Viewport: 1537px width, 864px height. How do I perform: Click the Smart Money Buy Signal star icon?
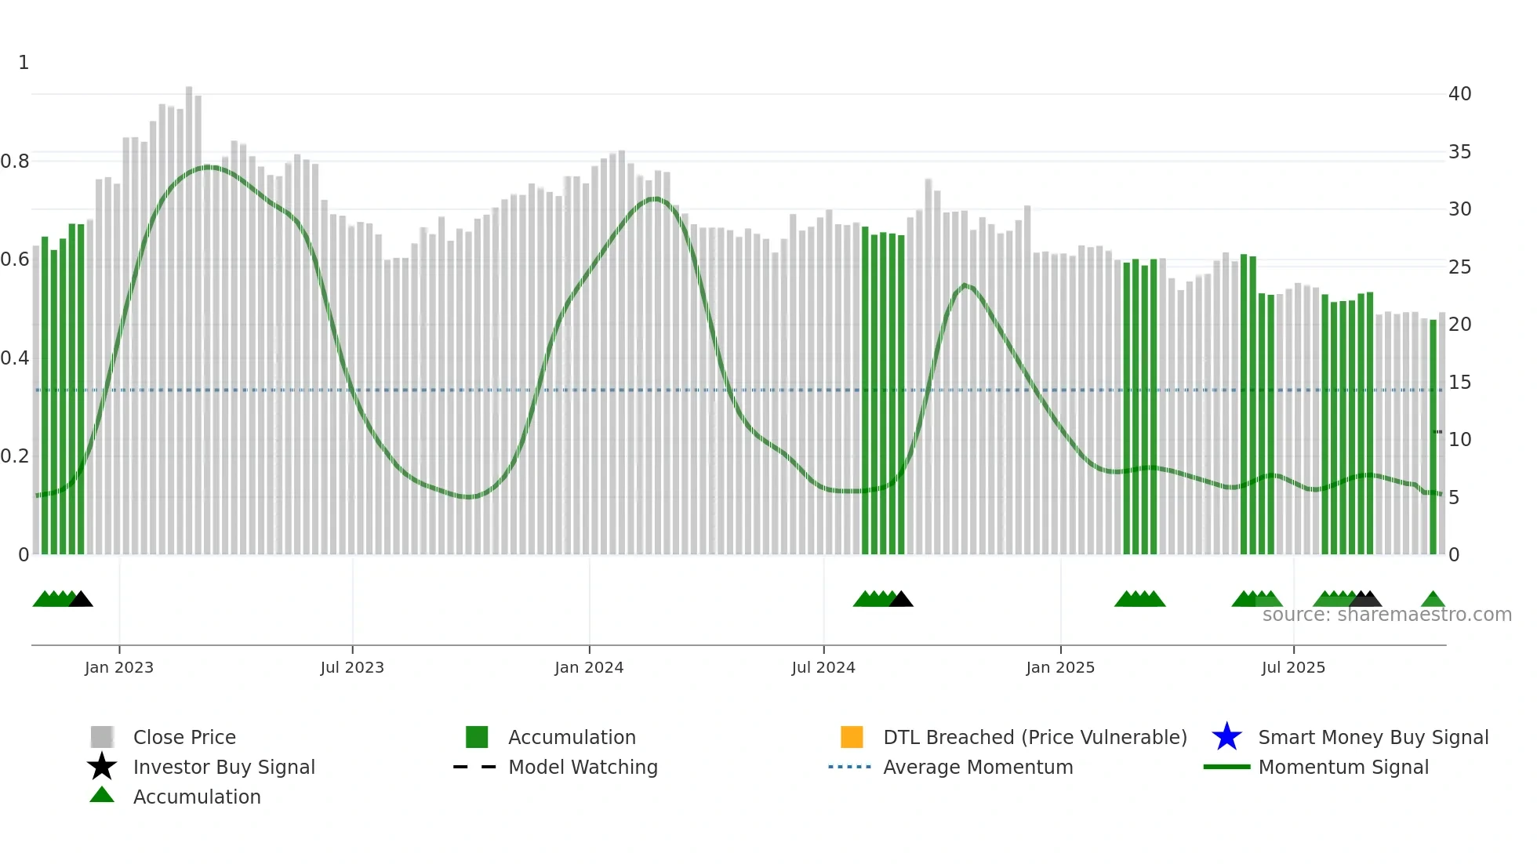pos(1226,737)
